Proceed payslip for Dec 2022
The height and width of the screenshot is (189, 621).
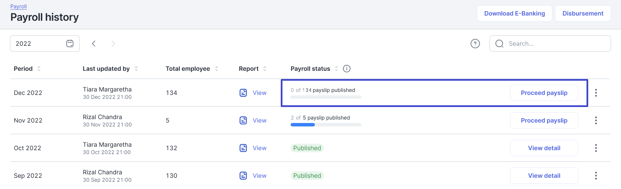pyautogui.click(x=544, y=93)
